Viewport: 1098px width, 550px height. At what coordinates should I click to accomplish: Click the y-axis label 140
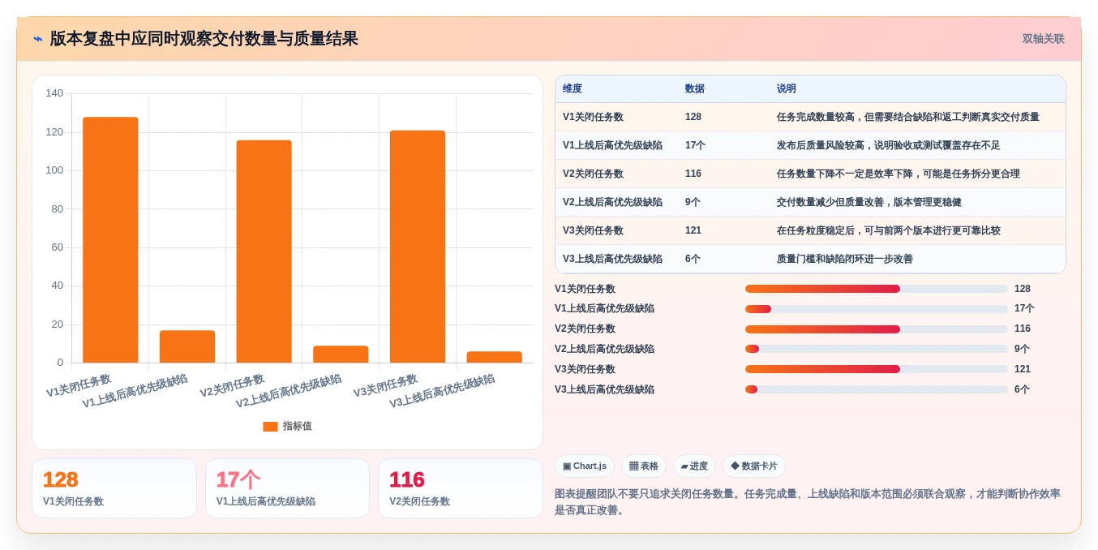(54, 93)
